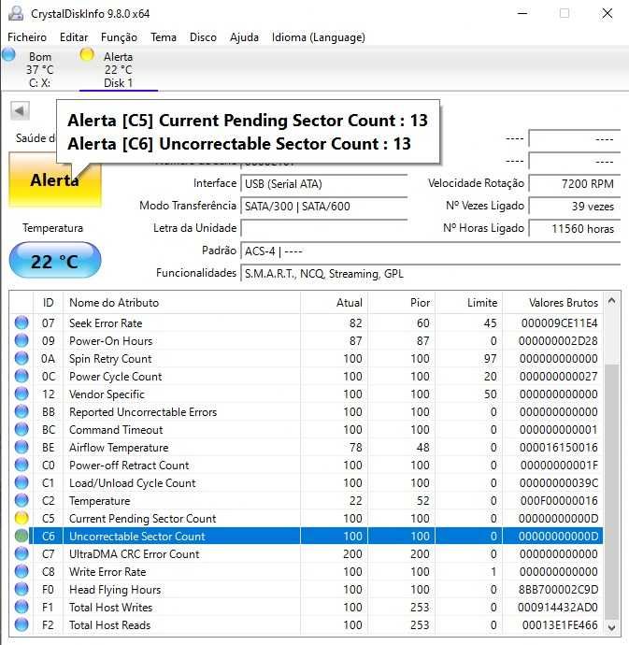Click the Write Error Rate status orb
The width and height of the screenshot is (629, 645).
click(21, 571)
